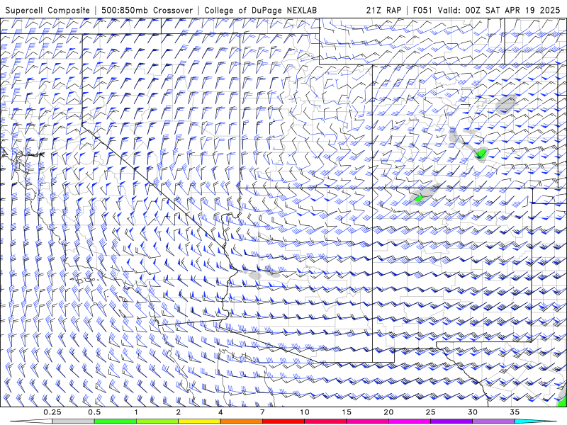The image size is (567, 425).
Task: Click the "500:850mb Crossover" label
Action: [147, 10]
